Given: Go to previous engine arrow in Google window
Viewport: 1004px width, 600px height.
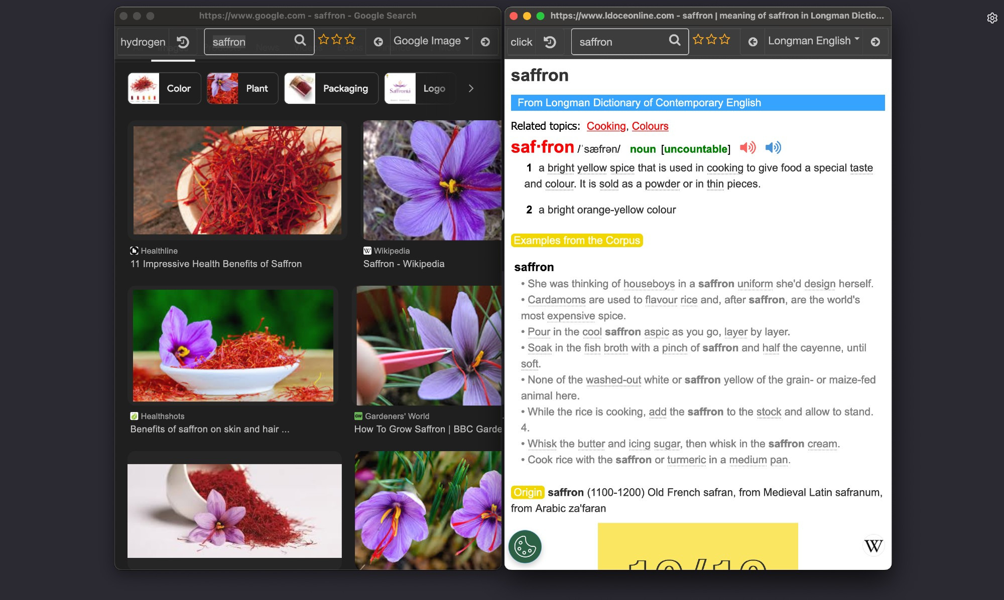Looking at the screenshot, I should tap(379, 42).
